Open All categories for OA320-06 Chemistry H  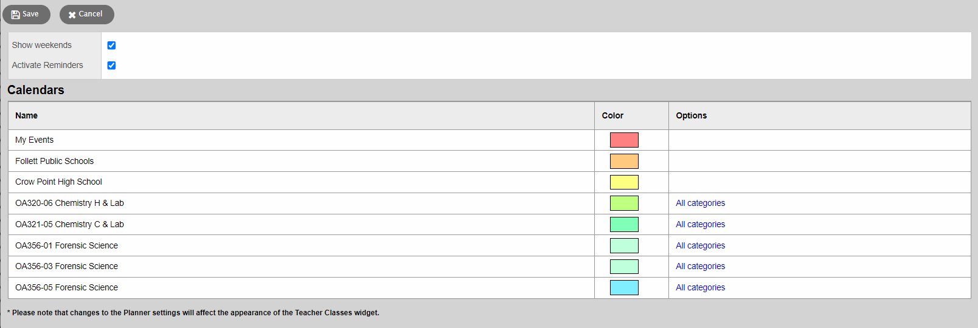click(x=700, y=203)
